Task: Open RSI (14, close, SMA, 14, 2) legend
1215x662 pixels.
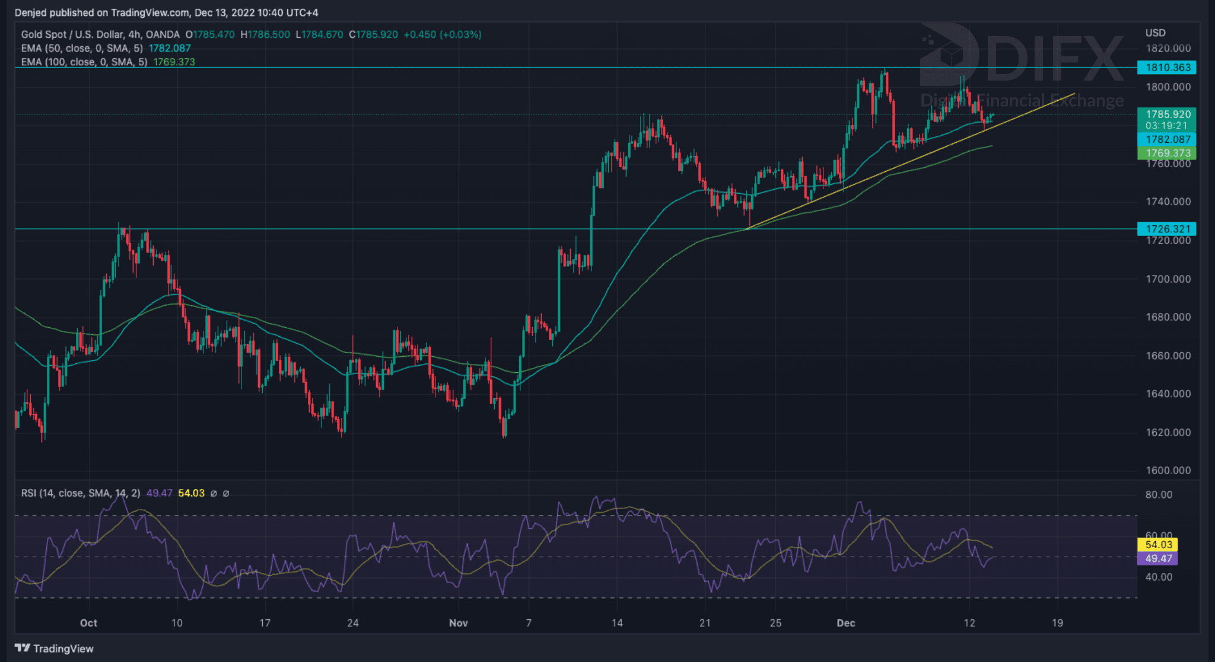Action: pyautogui.click(x=81, y=493)
